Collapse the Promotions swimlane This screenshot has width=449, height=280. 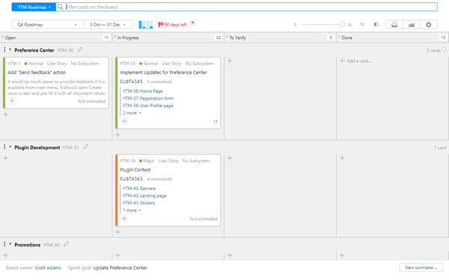[10, 244]
